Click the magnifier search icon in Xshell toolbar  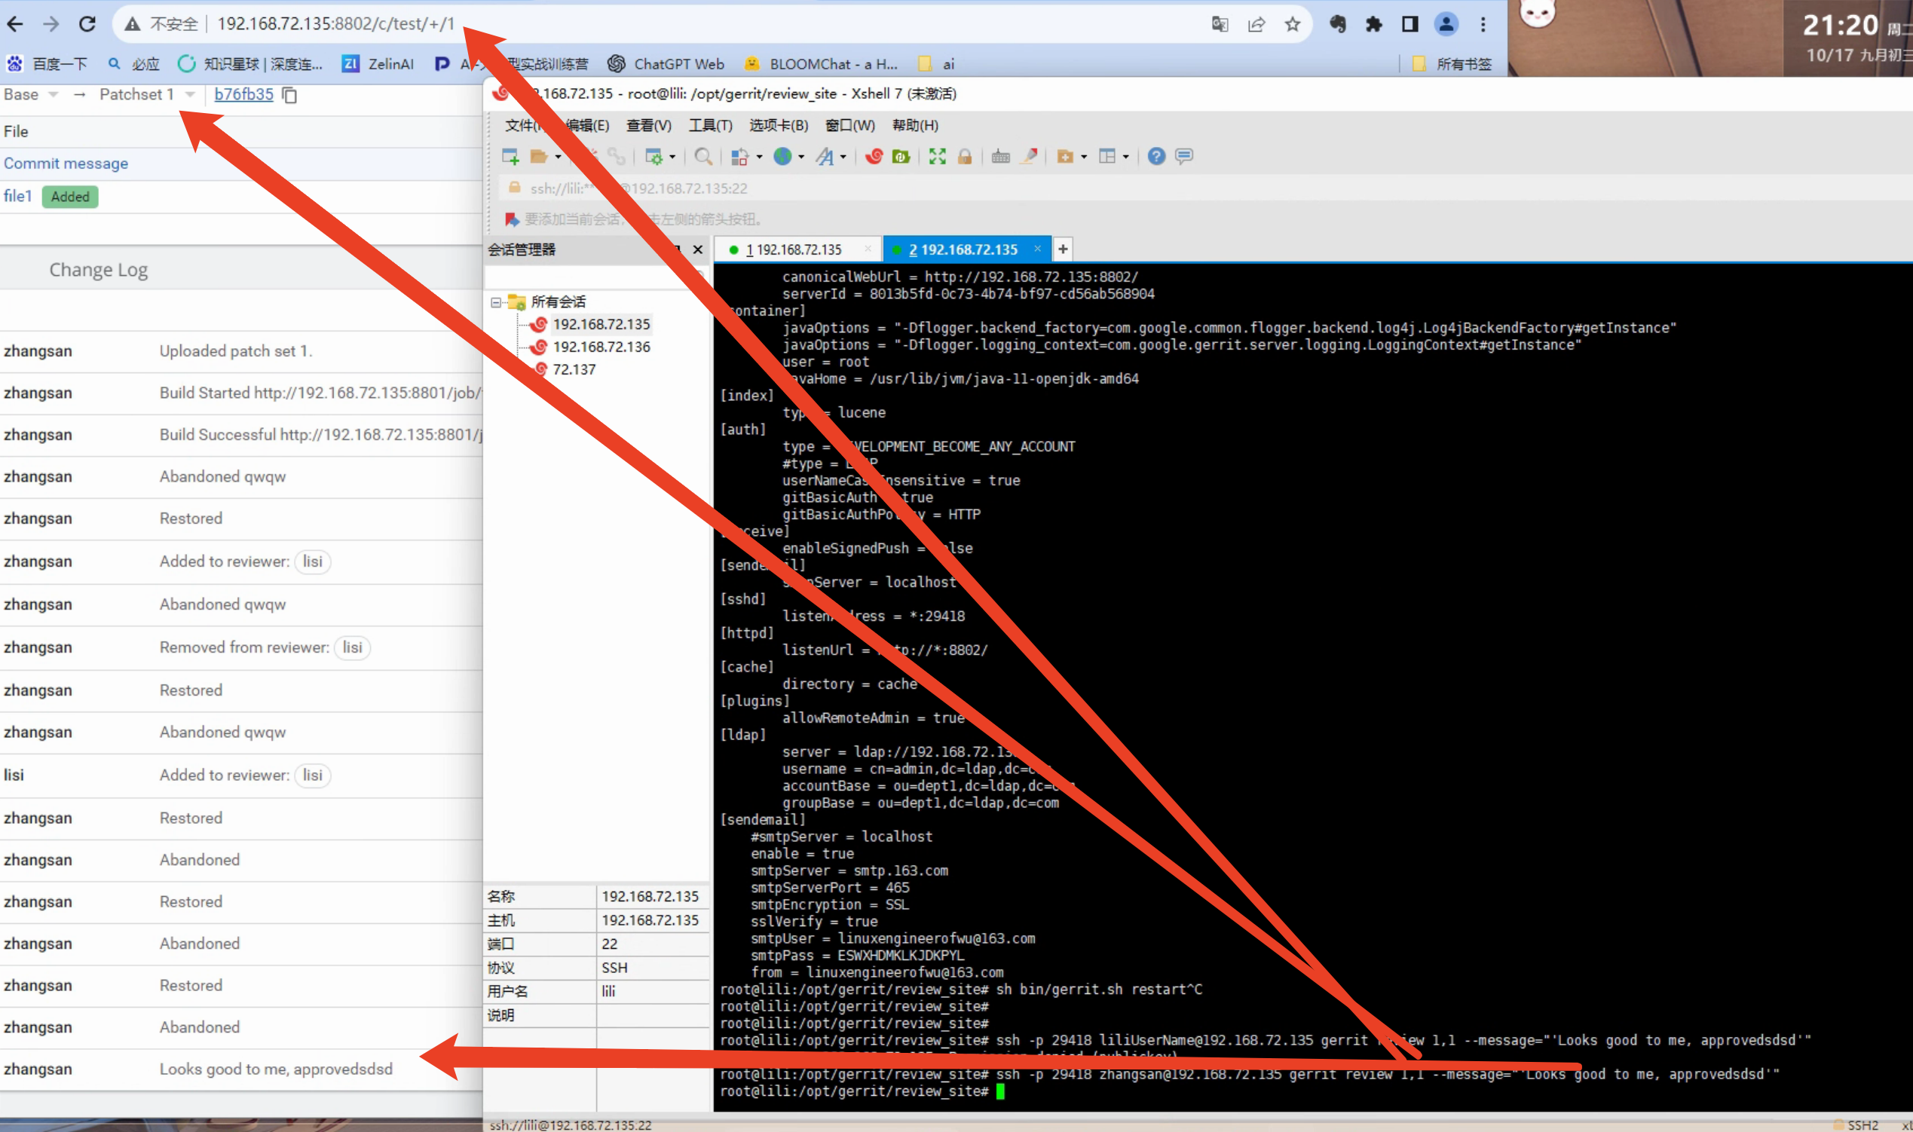click(x=703, y=156)
